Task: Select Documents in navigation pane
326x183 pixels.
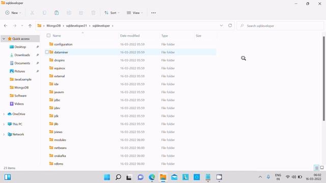Action: click(x=22, y=63)
